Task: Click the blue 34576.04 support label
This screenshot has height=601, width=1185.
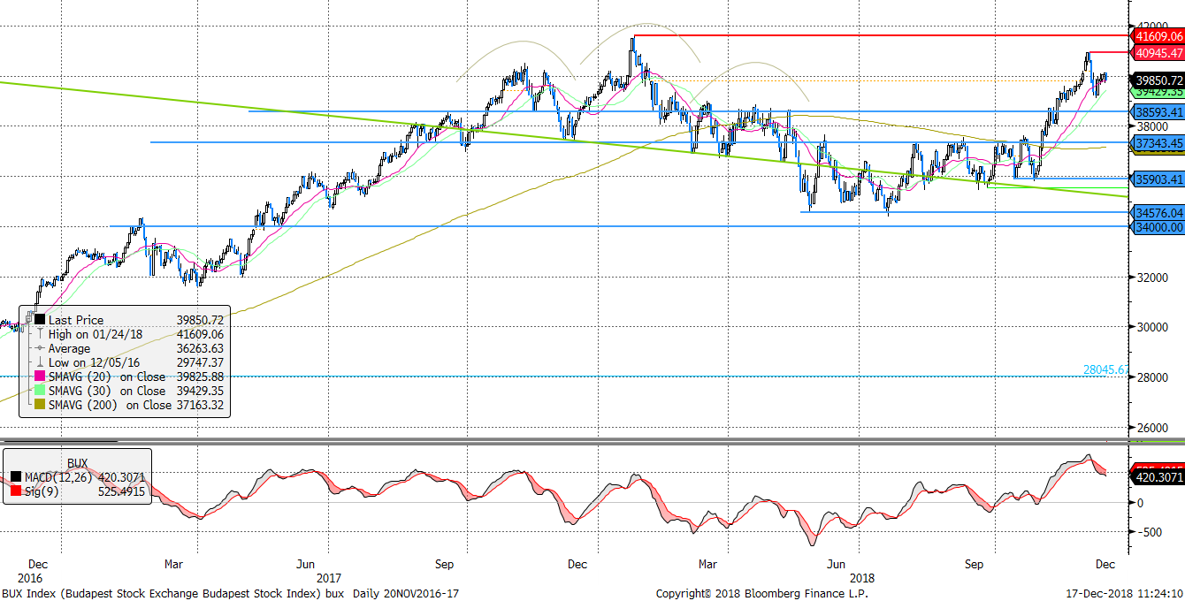Action: tap(1158, 213)
